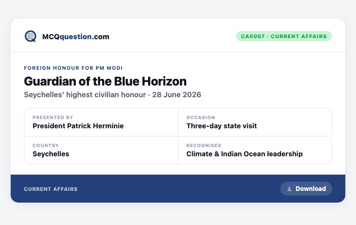The height and width of the screenshot is (225, 356).
Task: Click the subtitle with 28 June 2026
Action: pyautogui.click(x=112, y=95)
